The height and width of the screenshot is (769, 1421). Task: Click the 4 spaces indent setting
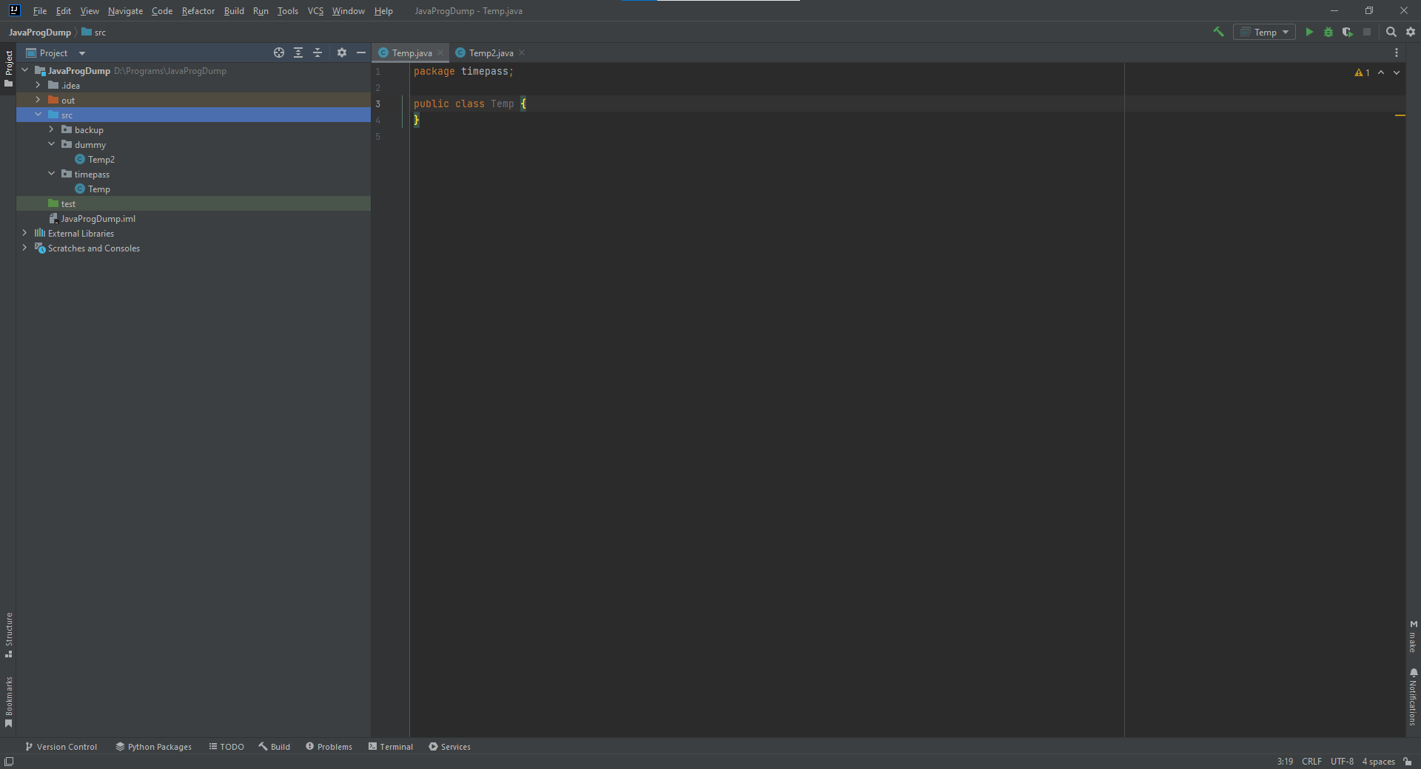tap(1379, 762)
